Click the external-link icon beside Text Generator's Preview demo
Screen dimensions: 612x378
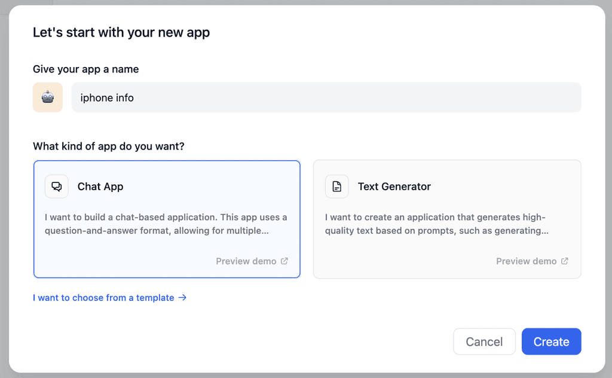point(564,261)
